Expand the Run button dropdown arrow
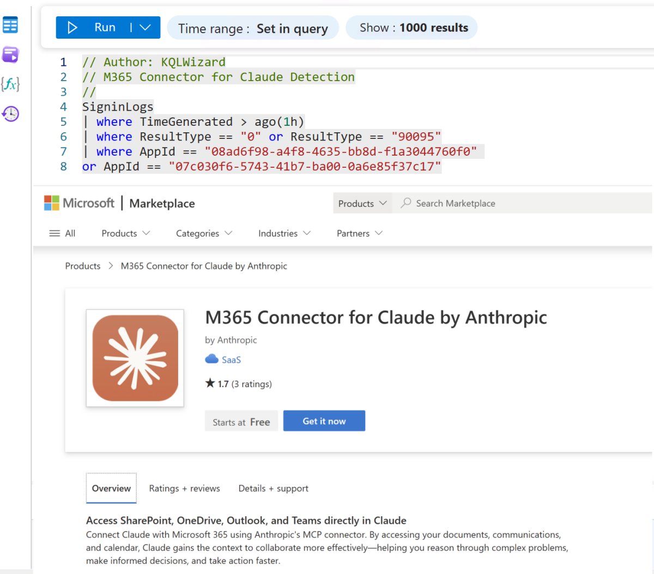Viewport: 654px width, 574px height. pos(145,28)
